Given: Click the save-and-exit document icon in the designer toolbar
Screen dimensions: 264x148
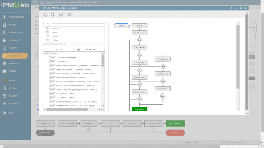Looking at the screenshot, I should point(53,15).
